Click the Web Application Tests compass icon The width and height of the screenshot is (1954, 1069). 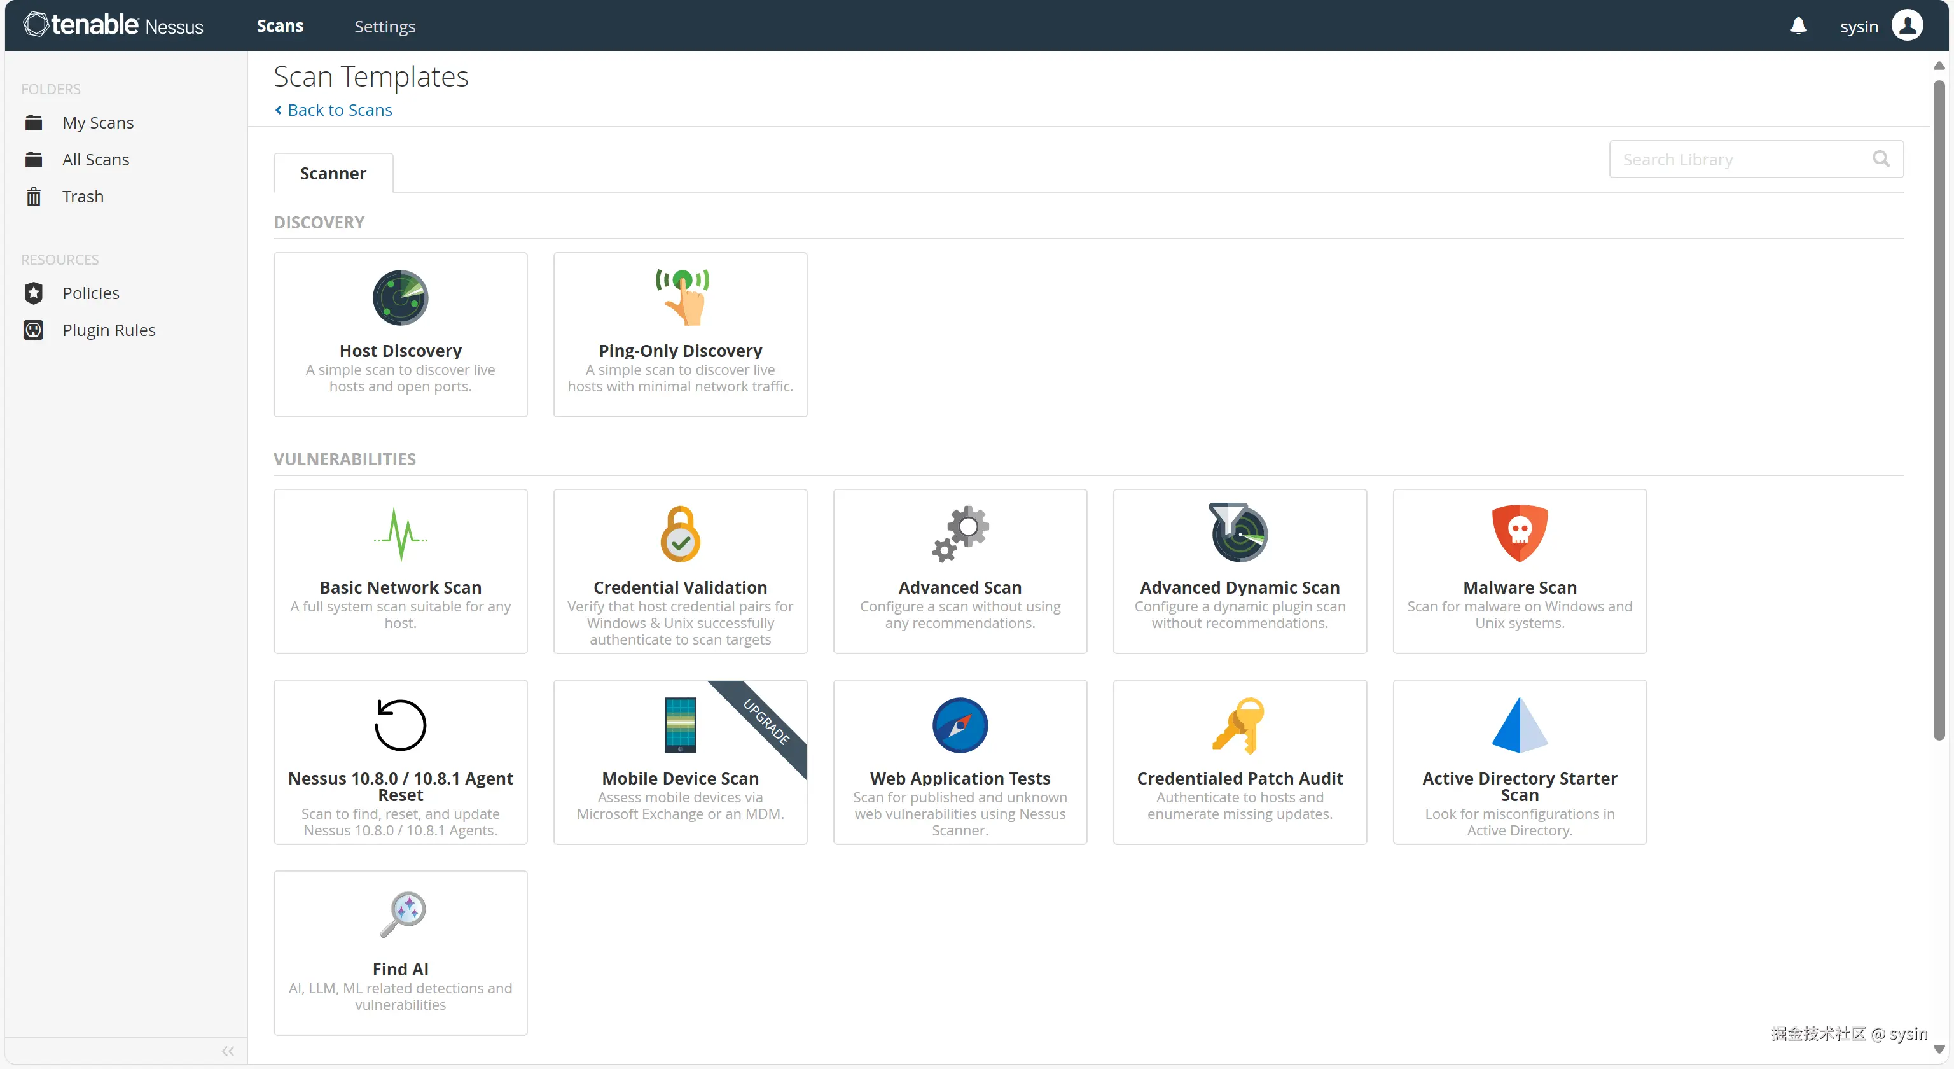tap(960, 725)
